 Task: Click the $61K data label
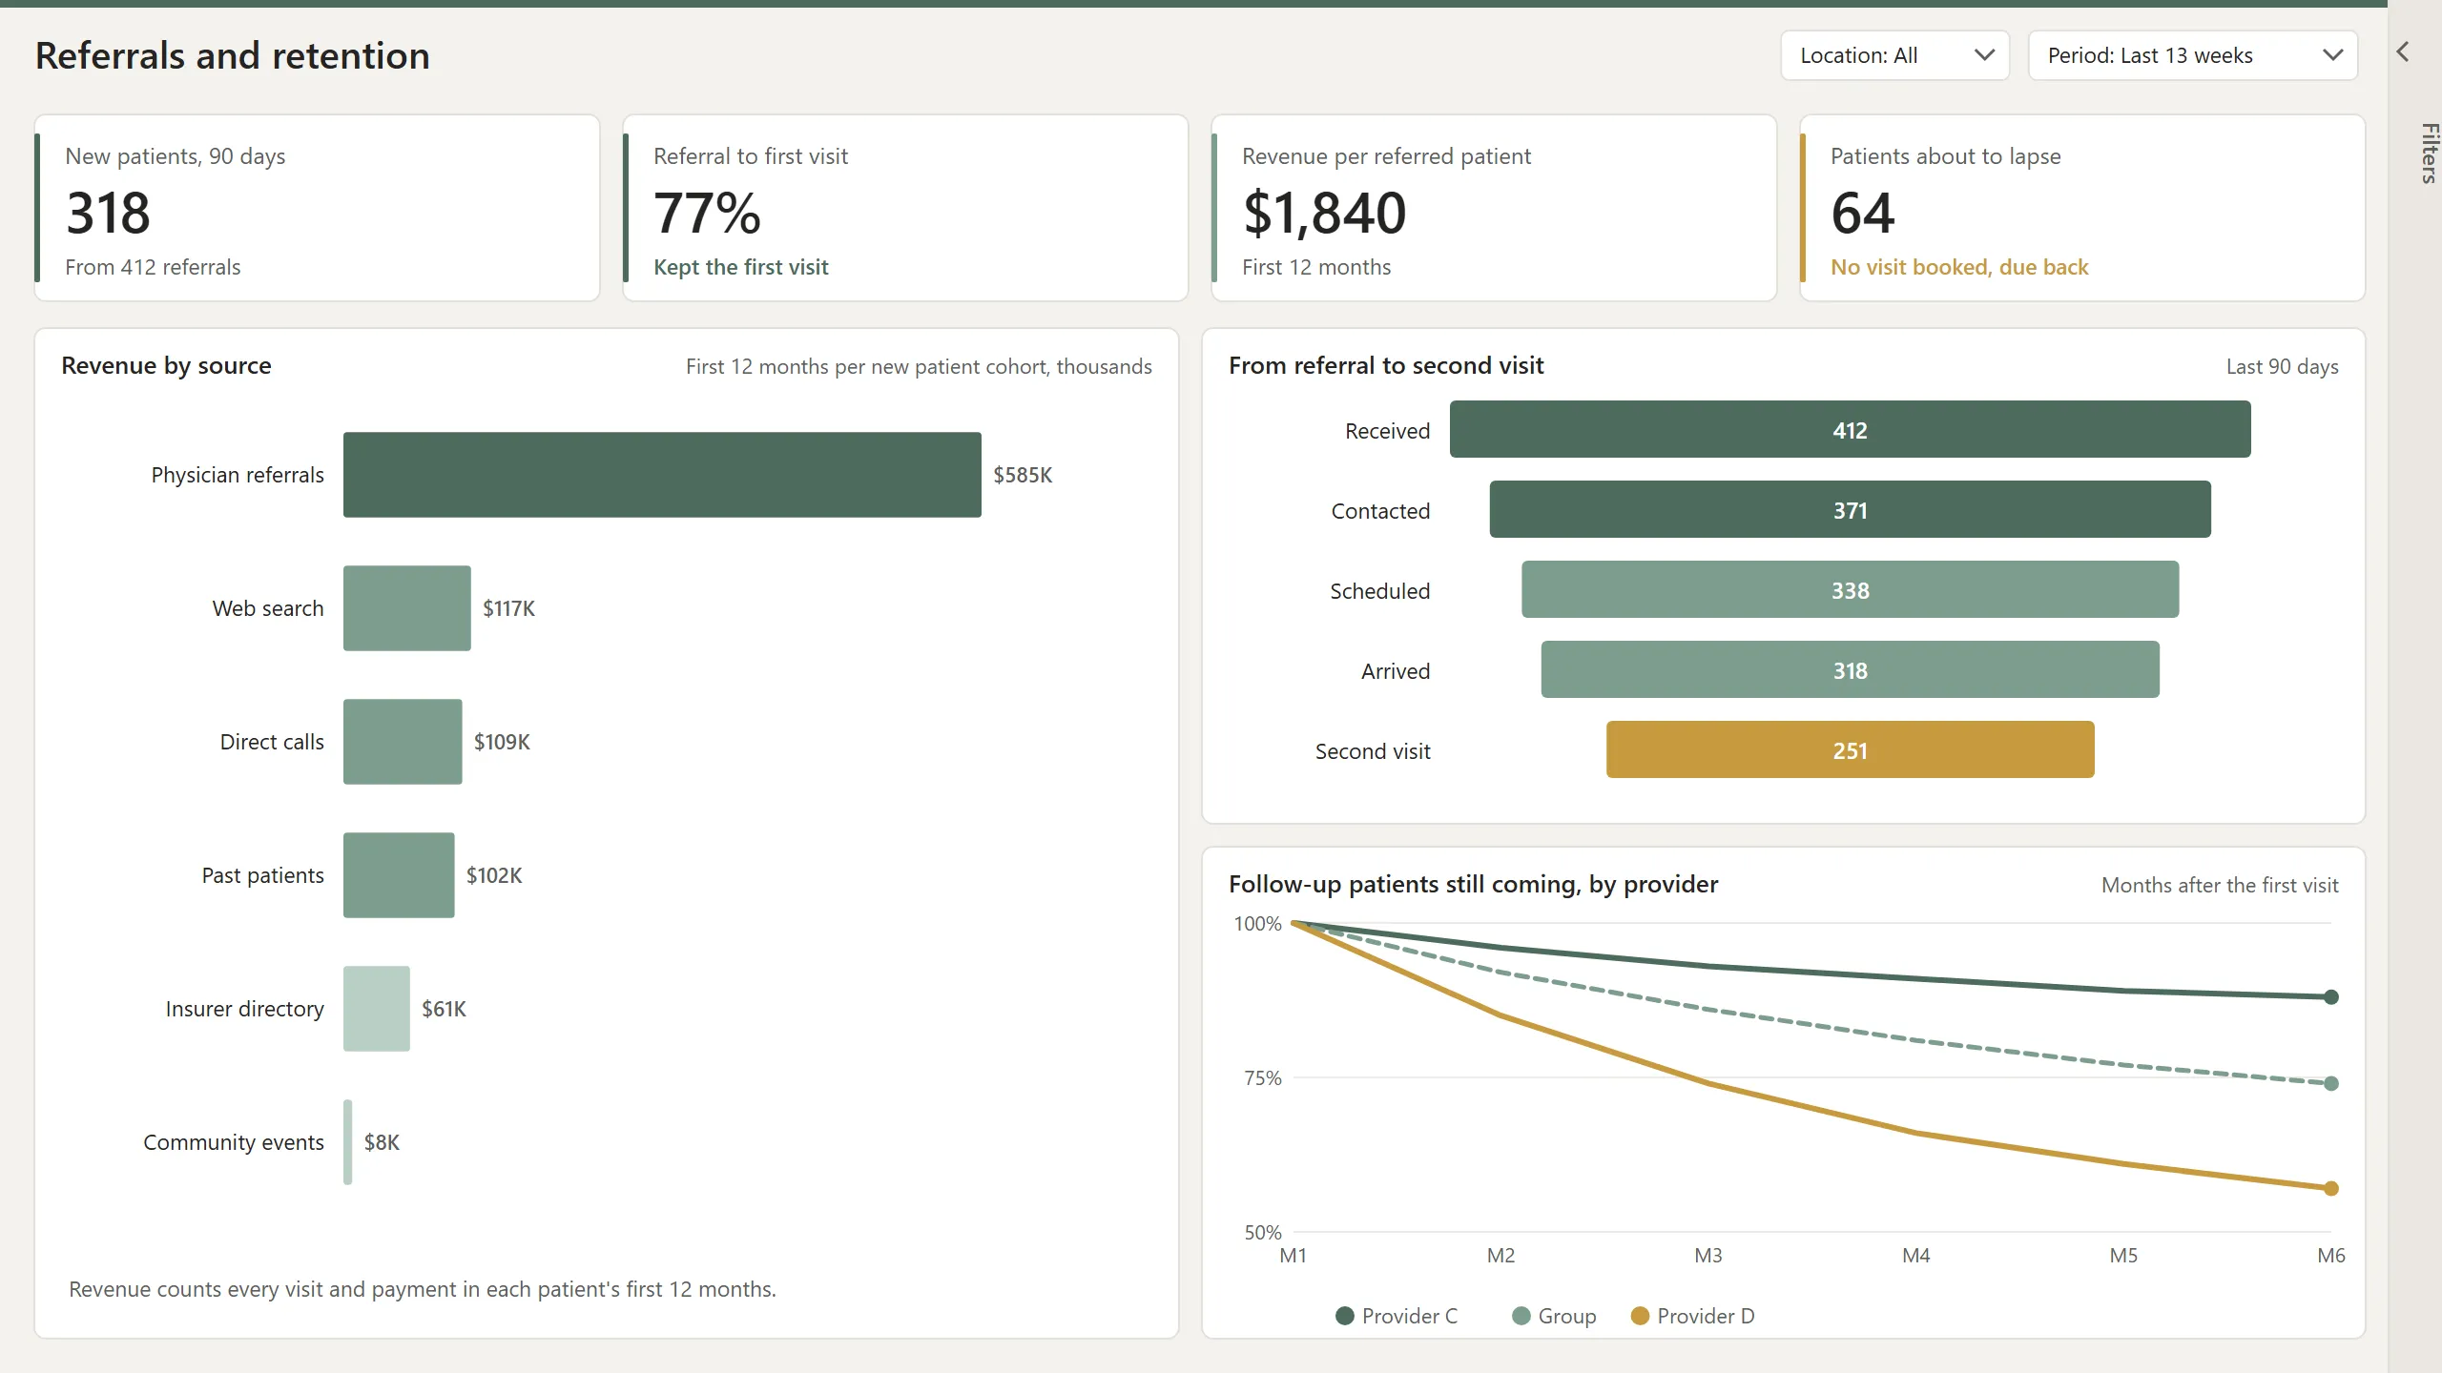444,1009
